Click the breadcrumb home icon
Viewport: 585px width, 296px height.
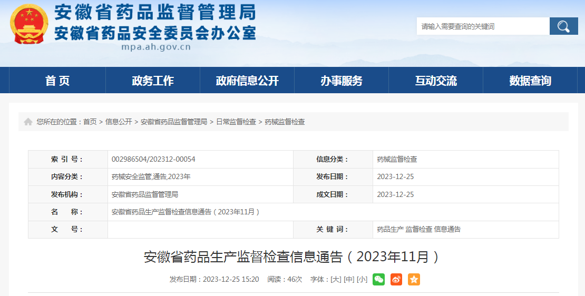tap(28, 122)
